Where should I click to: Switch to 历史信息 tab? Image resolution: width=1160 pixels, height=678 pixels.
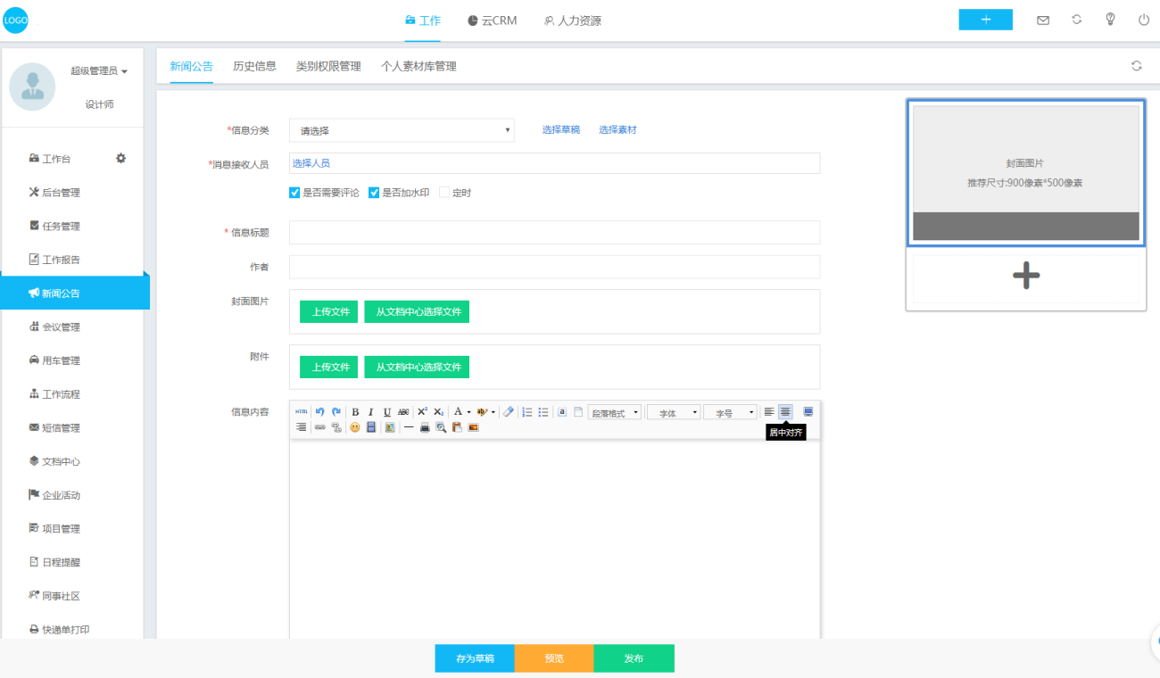pyautogui.click(x=254, y=66)
